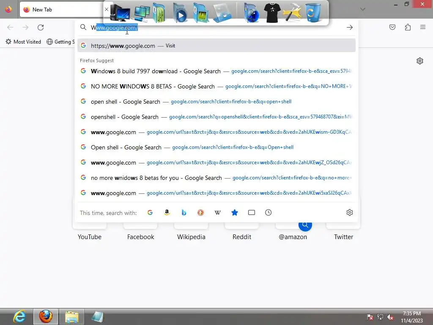Open File Explorer from the taskbar
Viewport: 433px width, 325px height.
[x=71, y=317]
